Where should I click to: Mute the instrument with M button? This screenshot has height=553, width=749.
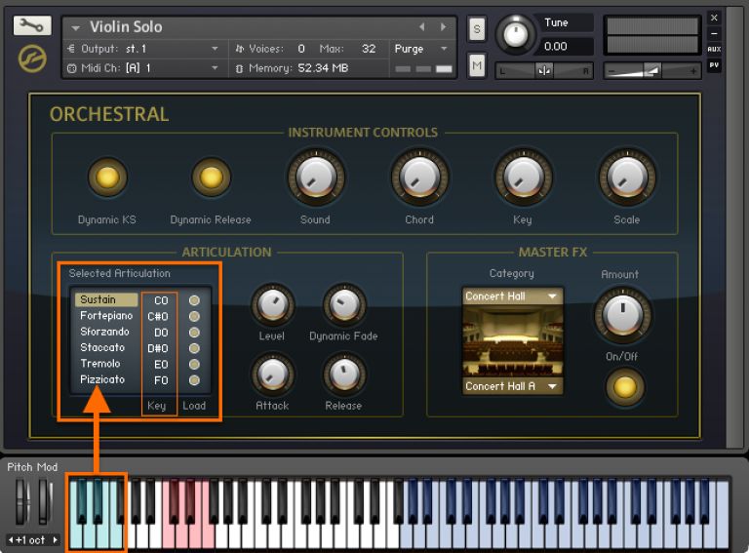(x=477, y=65)
